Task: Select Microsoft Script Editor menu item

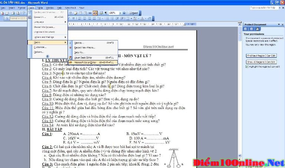Action: [x=93, y=62]
